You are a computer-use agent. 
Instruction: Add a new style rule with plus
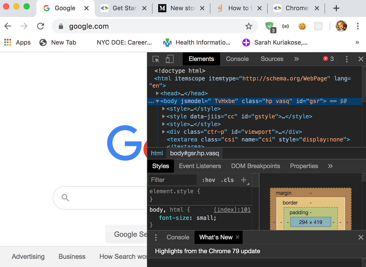(244, 180)
